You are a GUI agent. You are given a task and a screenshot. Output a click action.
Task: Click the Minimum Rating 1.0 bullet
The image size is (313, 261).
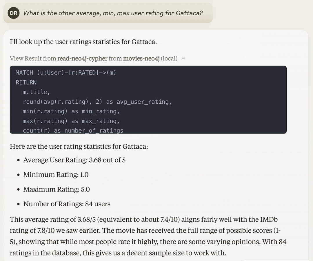(56, 175)
